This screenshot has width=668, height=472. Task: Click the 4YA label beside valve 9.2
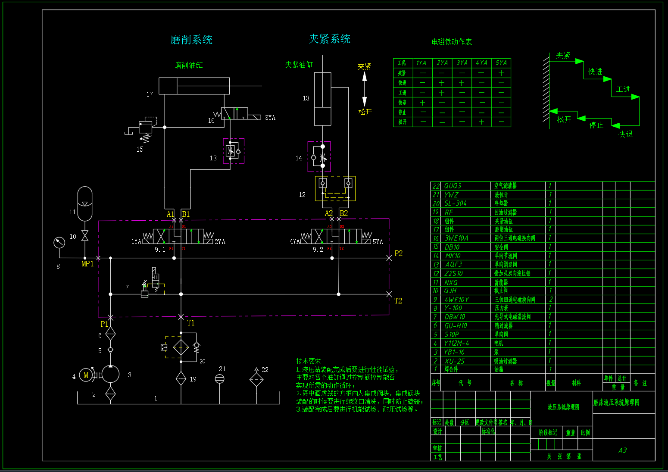295,241
